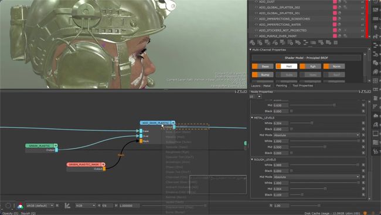Image resolution: width=381 pixels, height=215 pixels.
Task: Click the GREEN_PLASTIC node expand icon
Action: click(x=56, y=146)
